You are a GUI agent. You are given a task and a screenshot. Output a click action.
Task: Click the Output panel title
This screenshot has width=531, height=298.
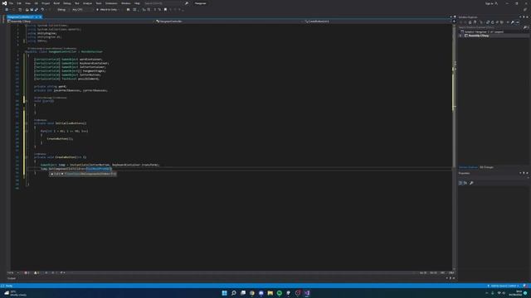[12, 278]
